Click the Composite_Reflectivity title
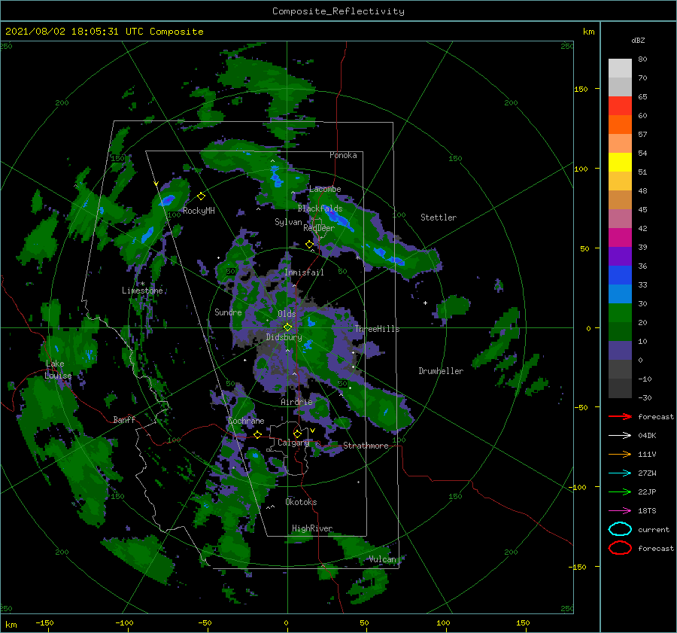Screen dimensions: 677x633 [338, 11]
